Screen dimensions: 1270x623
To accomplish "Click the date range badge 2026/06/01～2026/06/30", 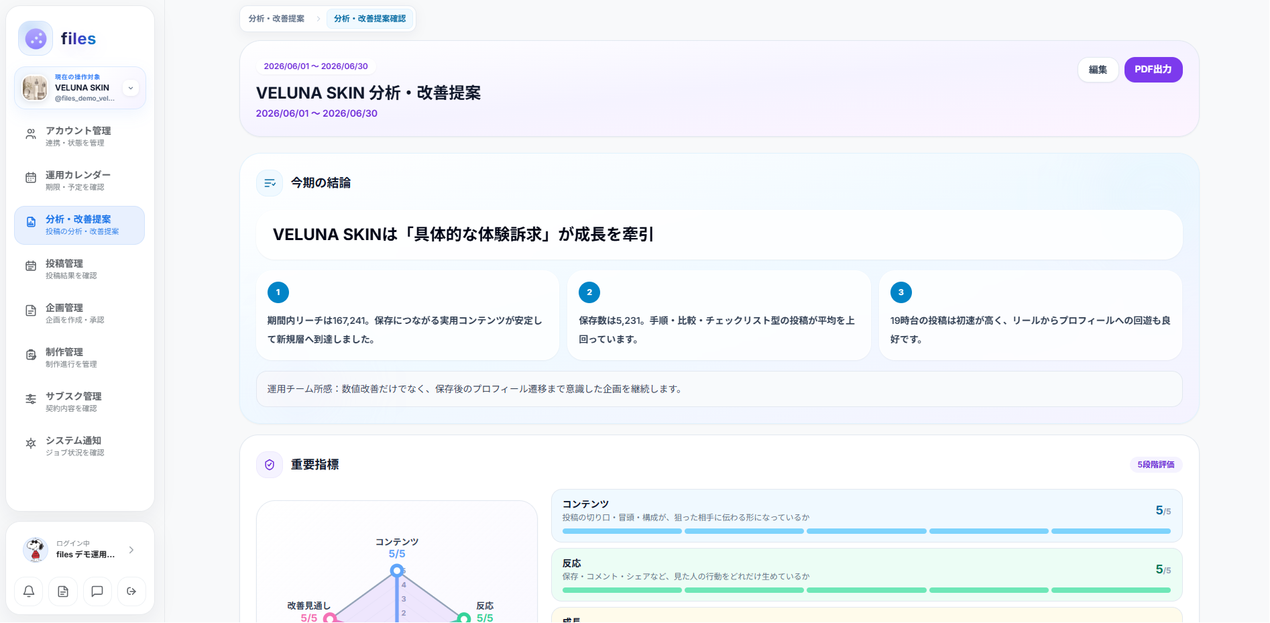I will [x=316, y=66].
